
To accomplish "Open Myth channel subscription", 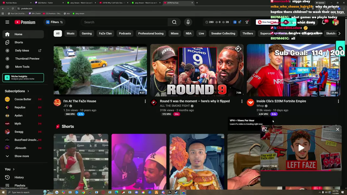I will click(x=23, y=123).
